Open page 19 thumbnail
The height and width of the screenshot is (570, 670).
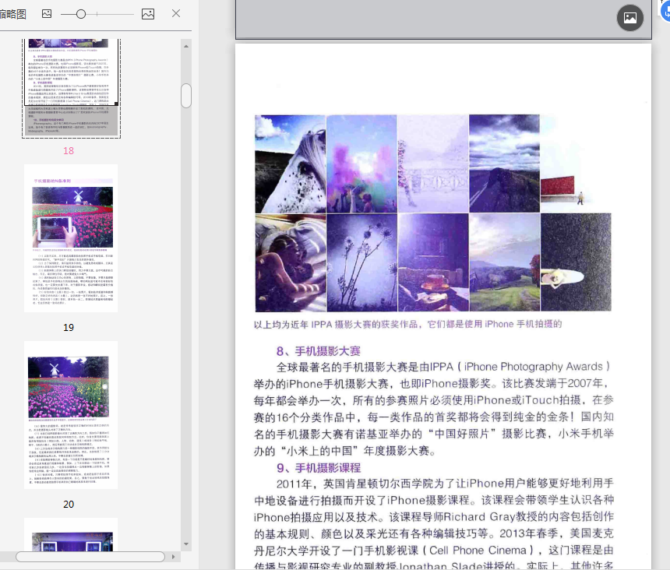click(71, 238)
